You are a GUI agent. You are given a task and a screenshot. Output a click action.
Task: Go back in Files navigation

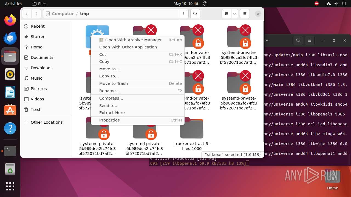[27, 14]
